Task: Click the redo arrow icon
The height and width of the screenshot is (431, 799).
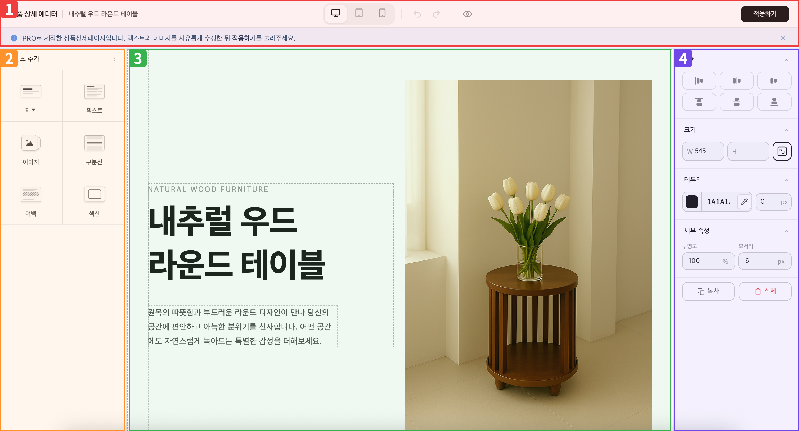Action: point(436,14)
